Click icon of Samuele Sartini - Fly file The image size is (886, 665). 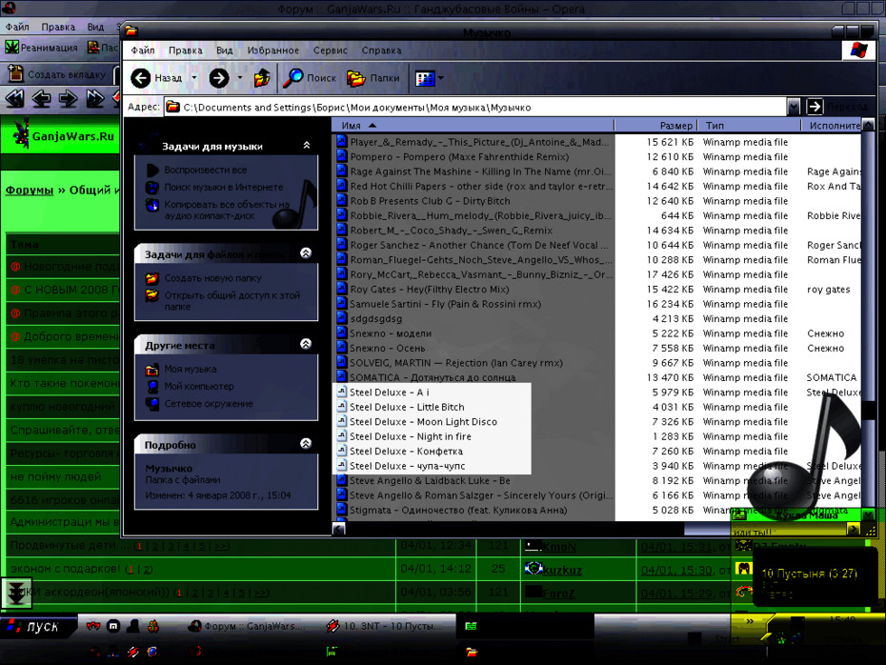click(341, 303)
